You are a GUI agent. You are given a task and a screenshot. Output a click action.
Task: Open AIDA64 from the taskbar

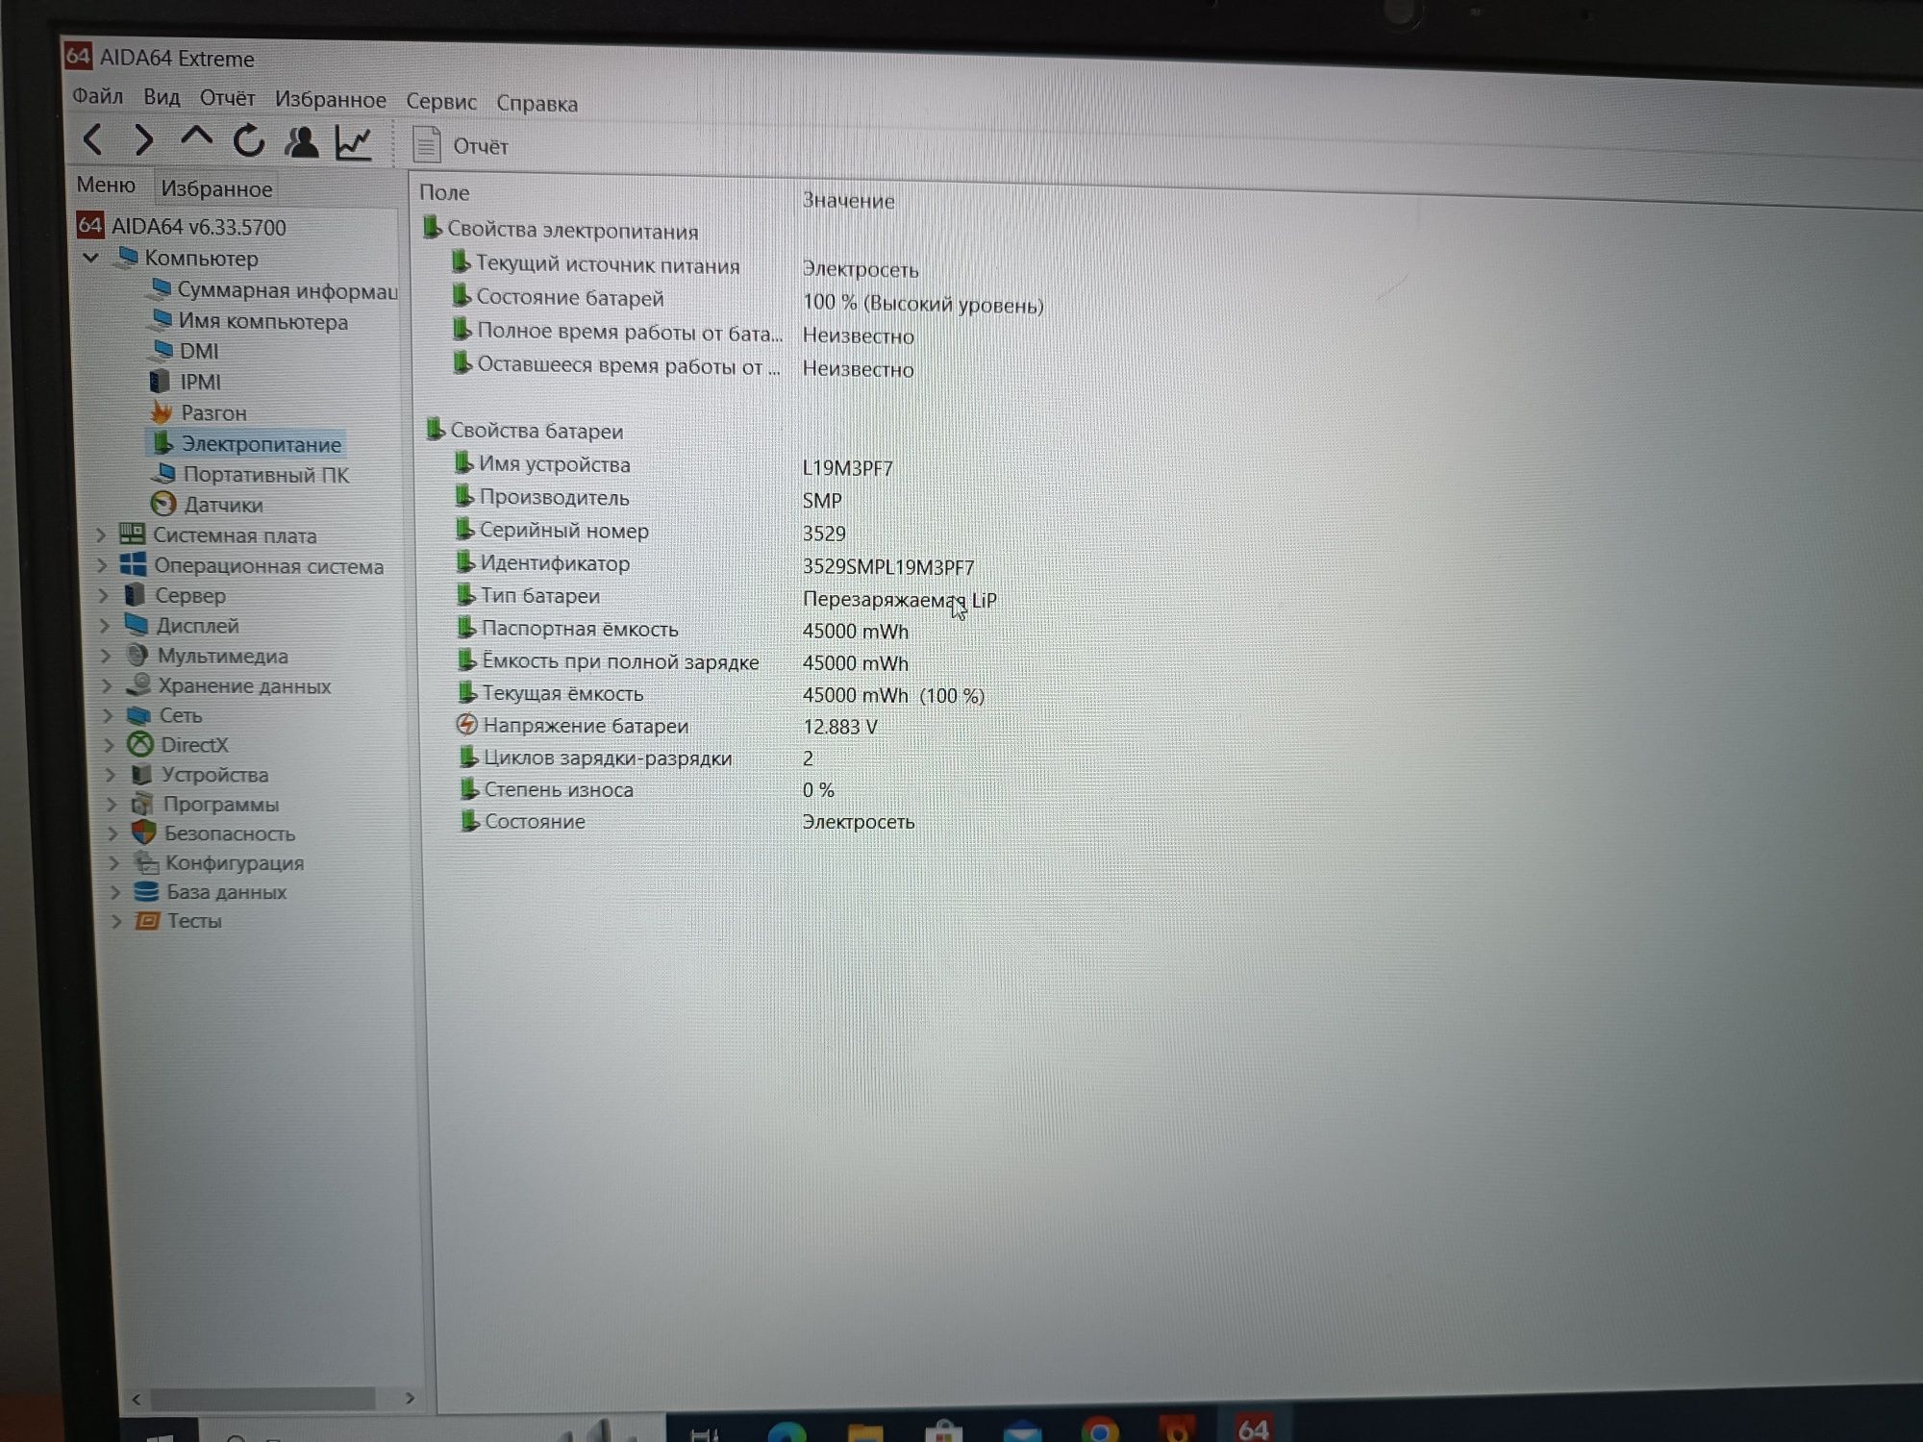point(1253,1428)
